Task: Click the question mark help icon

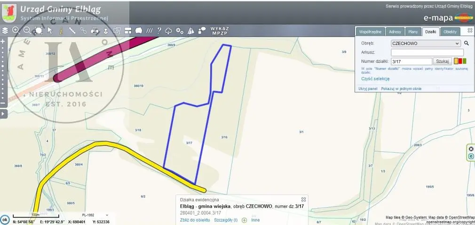Action: coord(159,30)
